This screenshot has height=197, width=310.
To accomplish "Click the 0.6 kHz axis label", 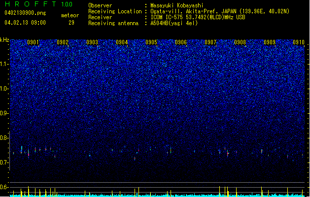I will pos(4,187).
